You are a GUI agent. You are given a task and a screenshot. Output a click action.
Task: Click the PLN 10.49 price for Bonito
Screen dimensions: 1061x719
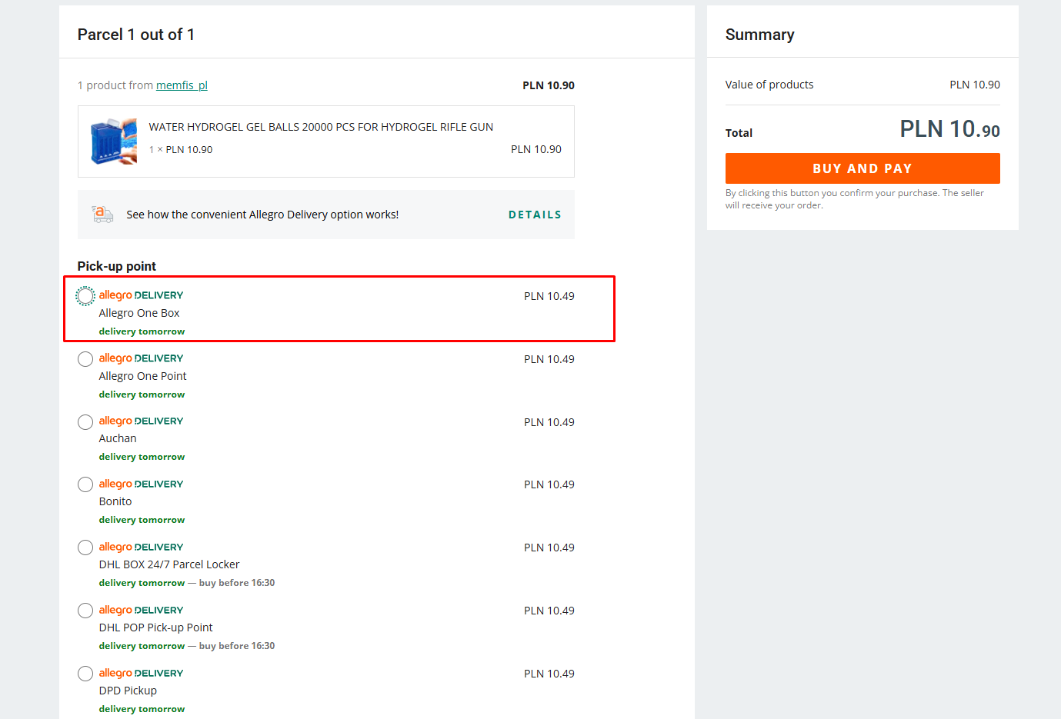click(549, 484)
